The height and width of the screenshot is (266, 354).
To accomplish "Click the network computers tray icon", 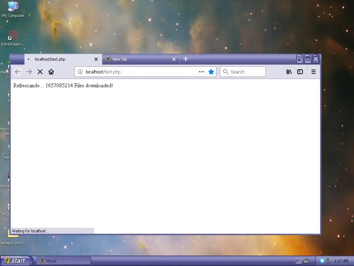I will pyautogui.click(x=328, y=261).
